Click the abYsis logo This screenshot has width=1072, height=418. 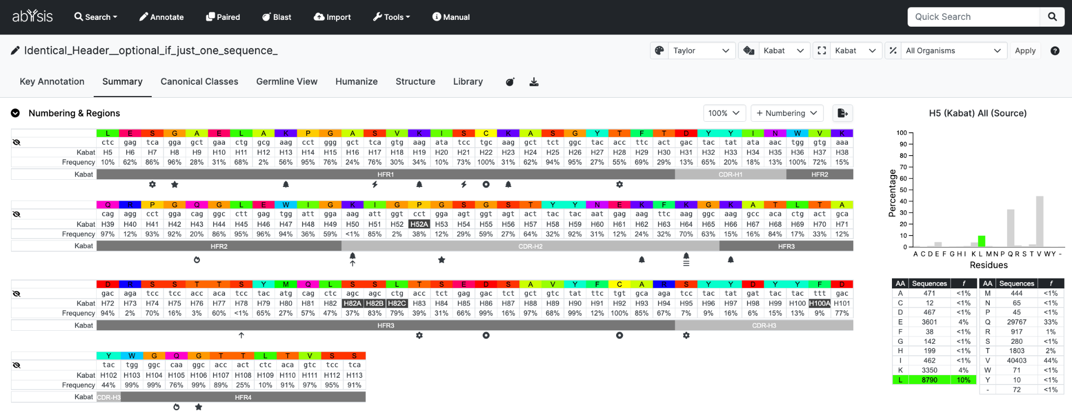tap(32, 16)
